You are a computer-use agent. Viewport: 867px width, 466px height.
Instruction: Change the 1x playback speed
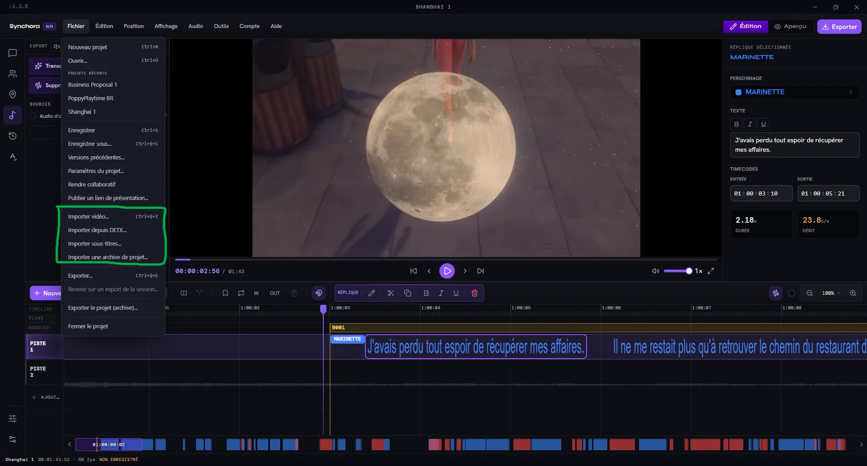click(699, 271)
